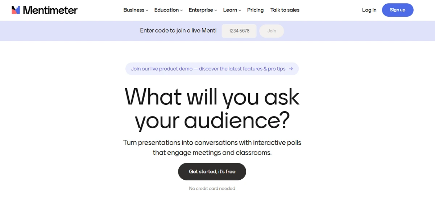
Task: Click the Mentimeter wordmark text
Action: click(50, 10)
